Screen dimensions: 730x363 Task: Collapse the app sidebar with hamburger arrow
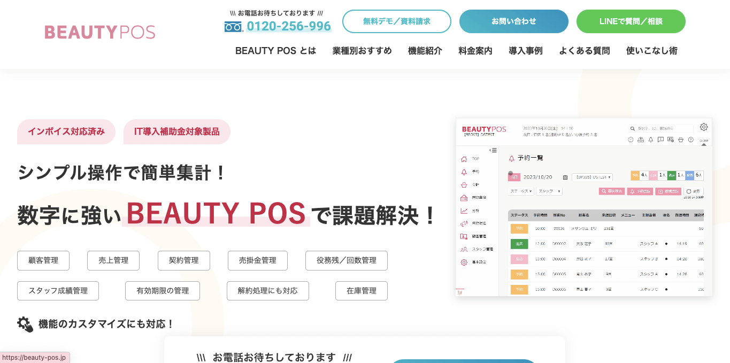(493, 150)
